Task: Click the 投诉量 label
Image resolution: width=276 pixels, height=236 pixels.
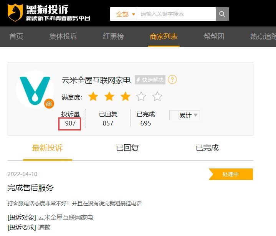Action: click(x=70, y=114)
